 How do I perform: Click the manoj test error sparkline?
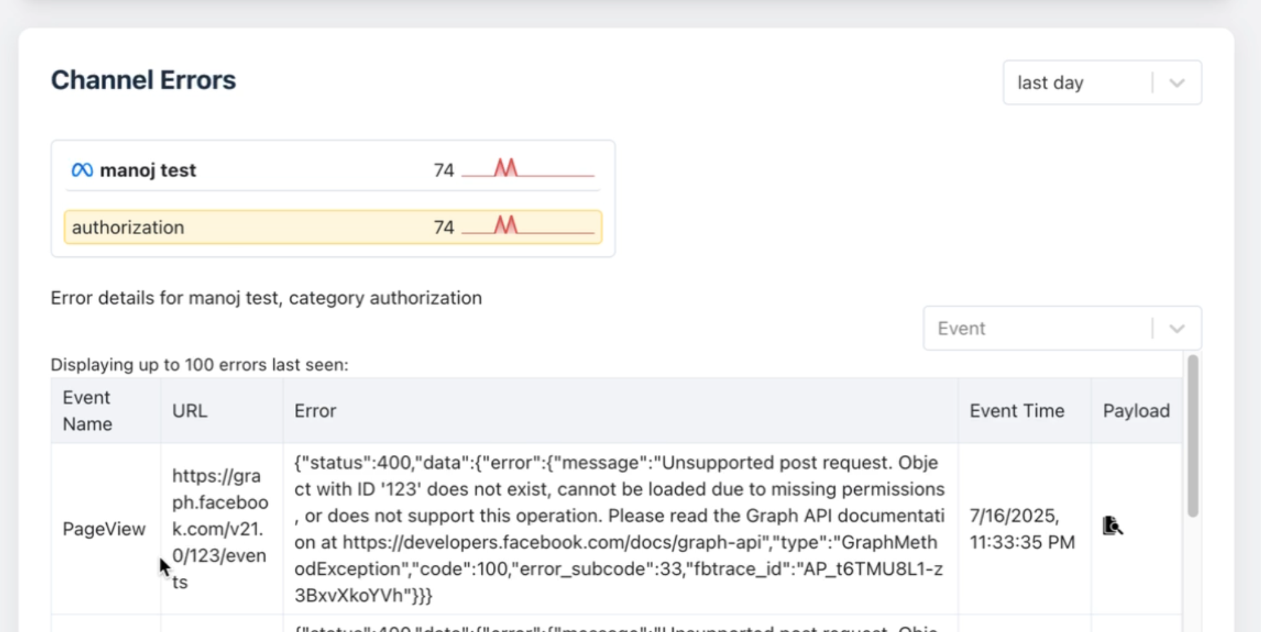tap(527, 169)
